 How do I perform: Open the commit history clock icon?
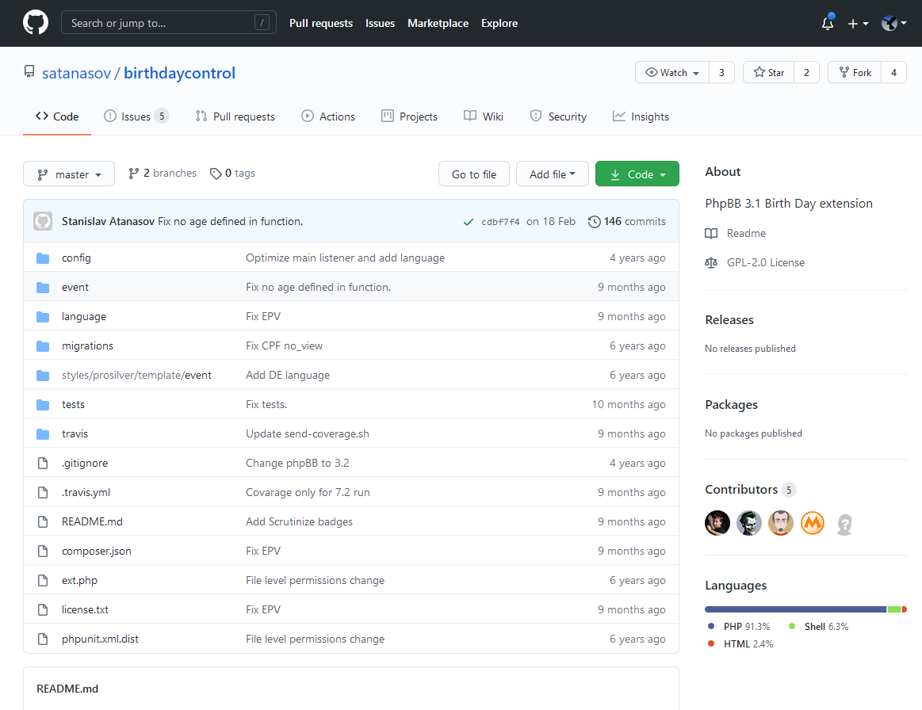point(594,222)
